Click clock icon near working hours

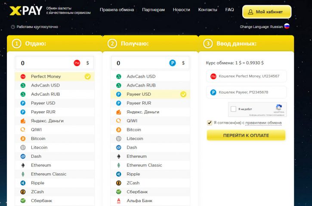click(x=13, y=27)
